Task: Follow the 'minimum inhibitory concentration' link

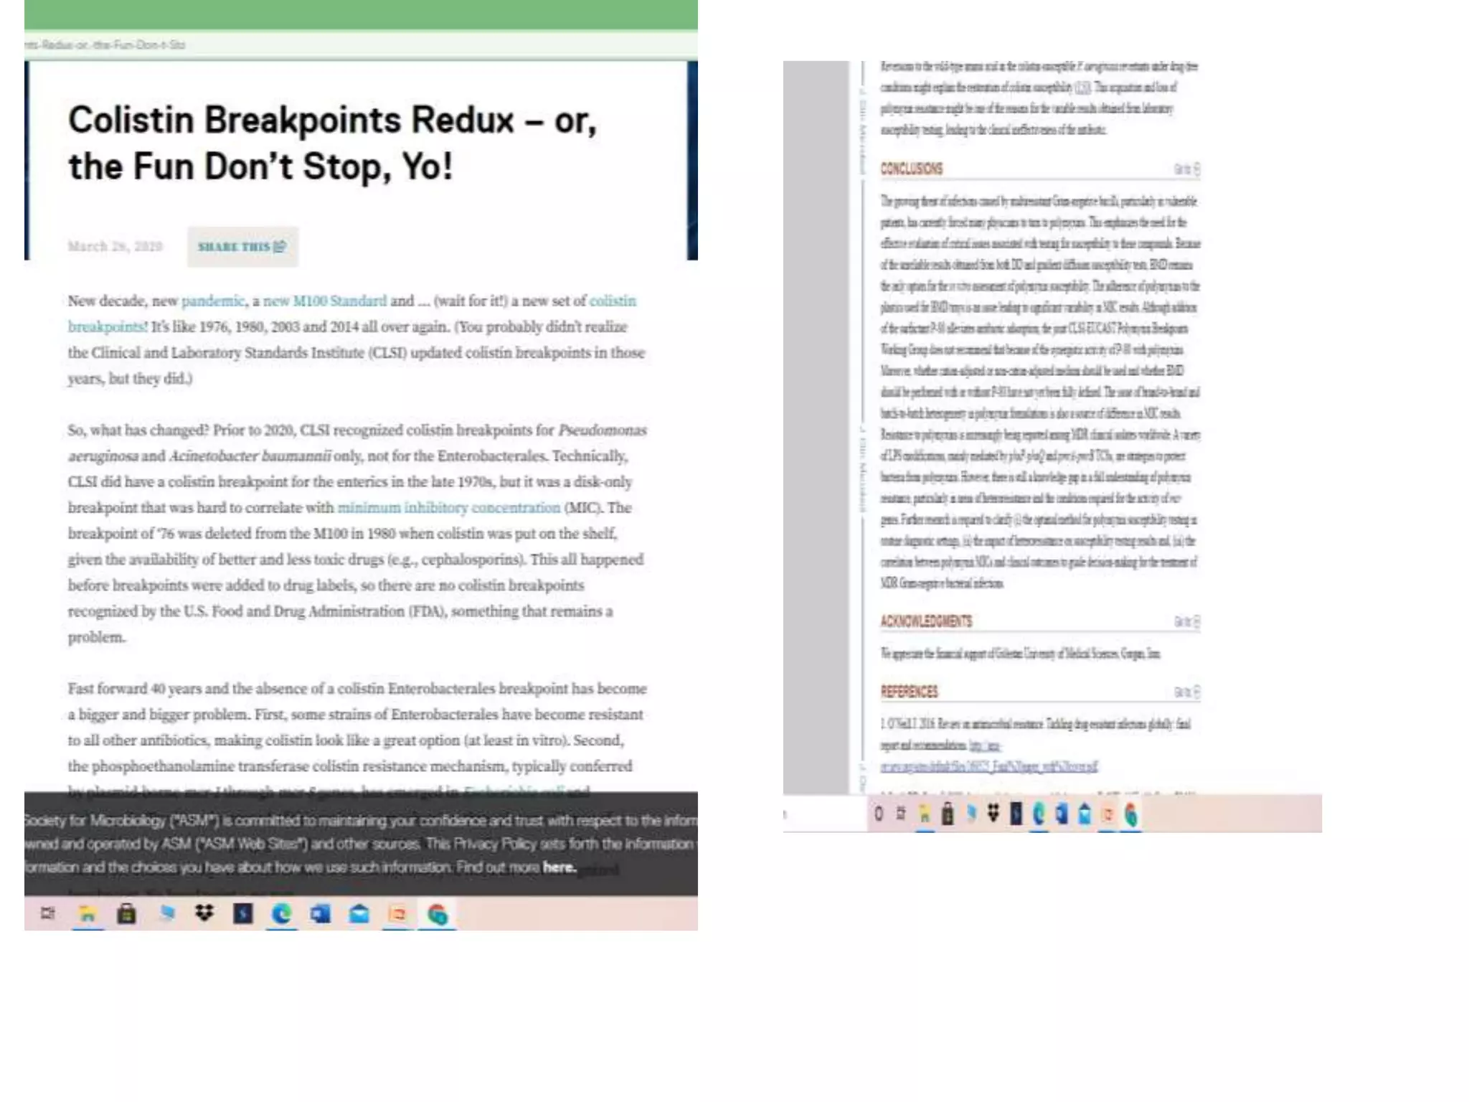Action: coord(448,507)
